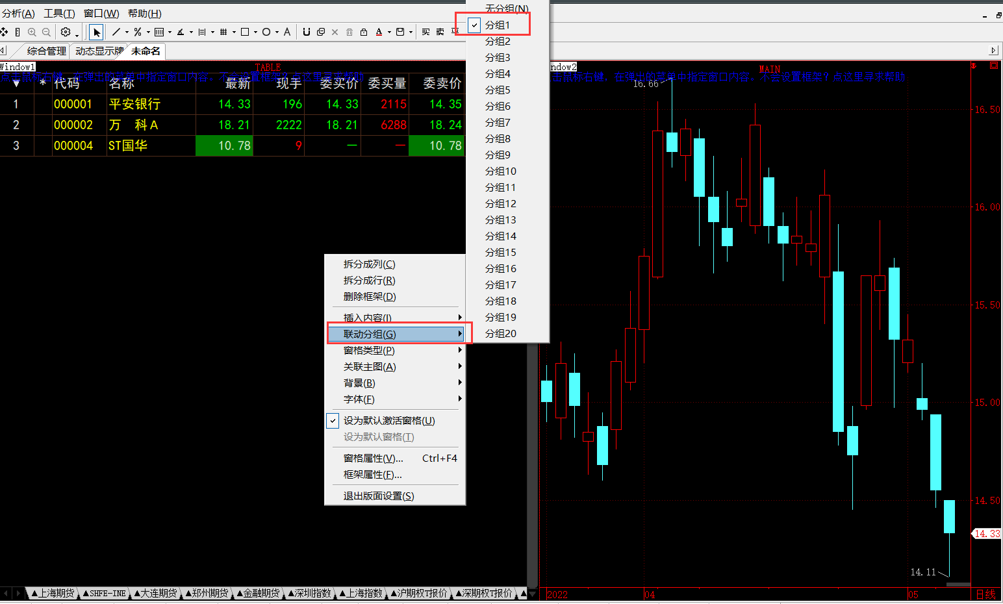Click the overlapping shapes copy icon
The image size is (1003, 604).
[321, 32]
